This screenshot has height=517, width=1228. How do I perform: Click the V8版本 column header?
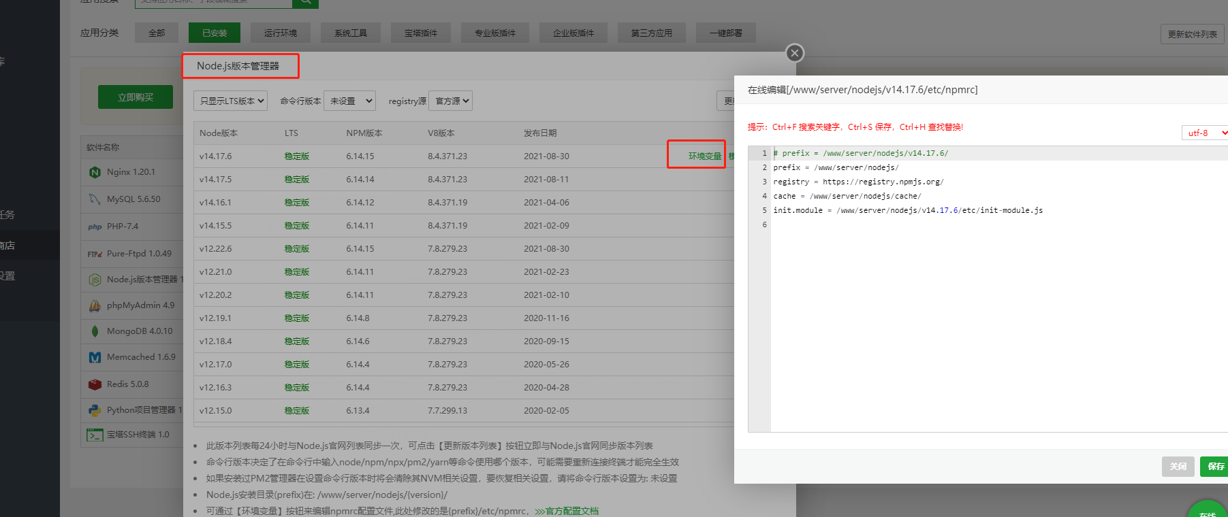pos(441,133)
